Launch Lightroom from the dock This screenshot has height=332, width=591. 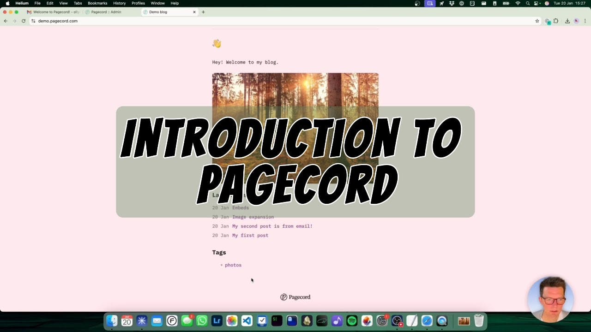(x=217, y=320)
